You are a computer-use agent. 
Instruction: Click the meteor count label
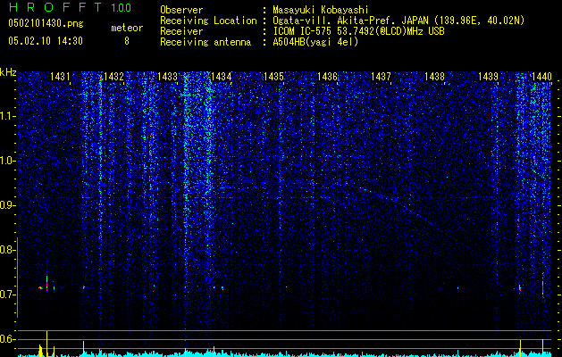click(127, 28)
